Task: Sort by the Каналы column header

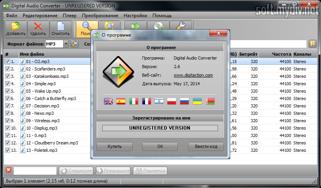Action: coord(304,54)
